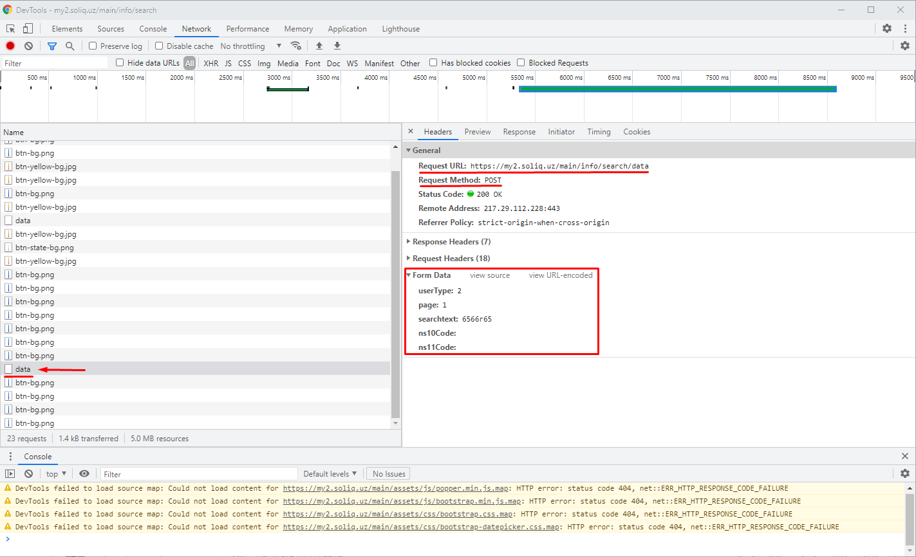Screen dimensions: 916x557
Task: Click view URL-encoded link
Action: coord(561,275)
